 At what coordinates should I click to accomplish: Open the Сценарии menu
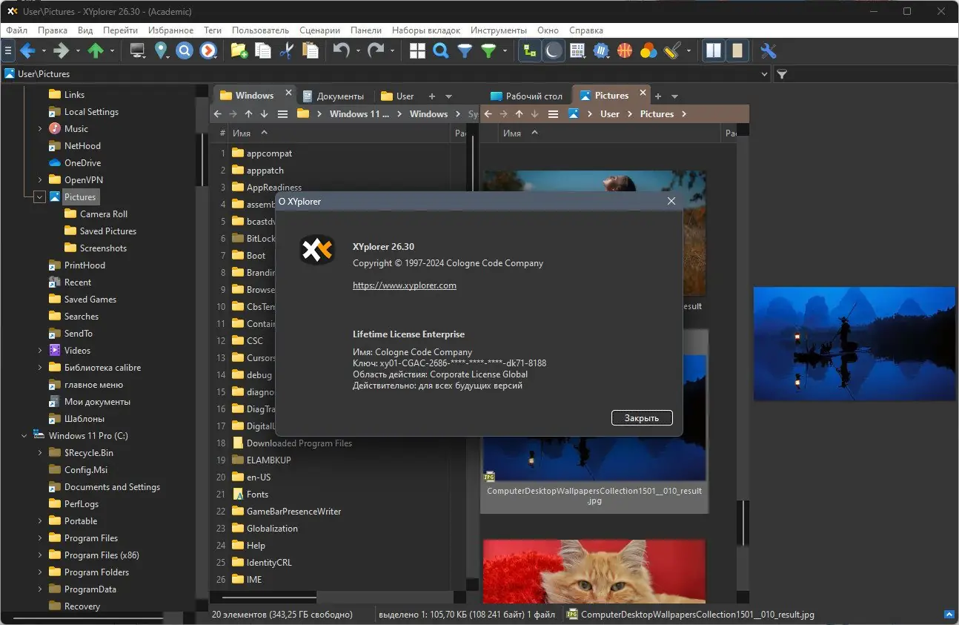[319, 30]
